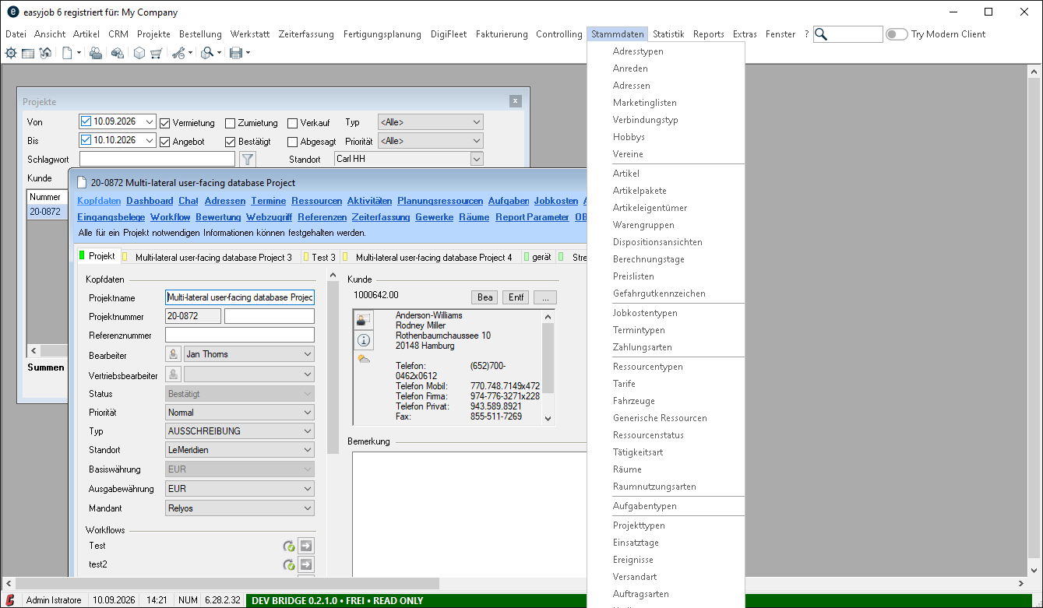Check the Abgesagt checkbox
This screenshot has width=1043, height=608.
pyautogui.click(x=293, y=142)
